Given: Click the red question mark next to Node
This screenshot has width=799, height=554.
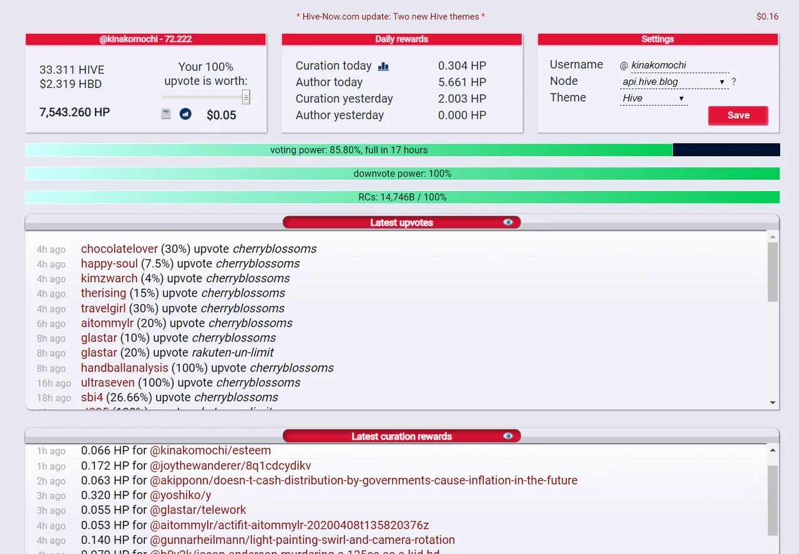Looking at the screenshot, I should [733, 82].
